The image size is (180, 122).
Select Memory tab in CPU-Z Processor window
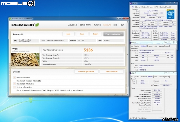click(151, 7)
